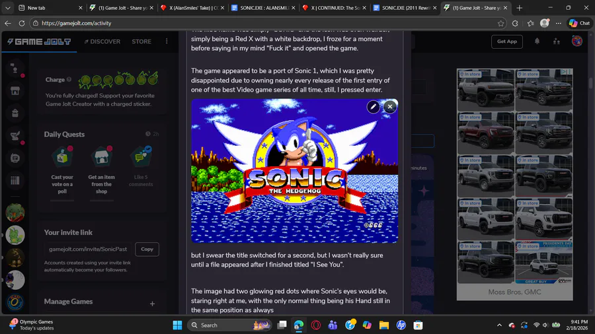
Task: Click the Charge help question mark icon
Action: pos(69,79)
